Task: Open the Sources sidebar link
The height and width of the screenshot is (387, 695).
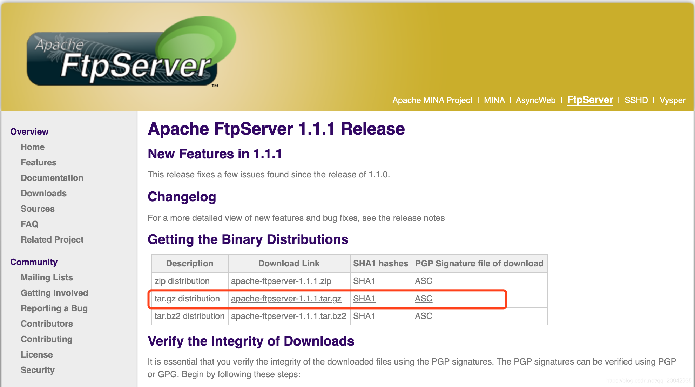Action: (38, 209)
